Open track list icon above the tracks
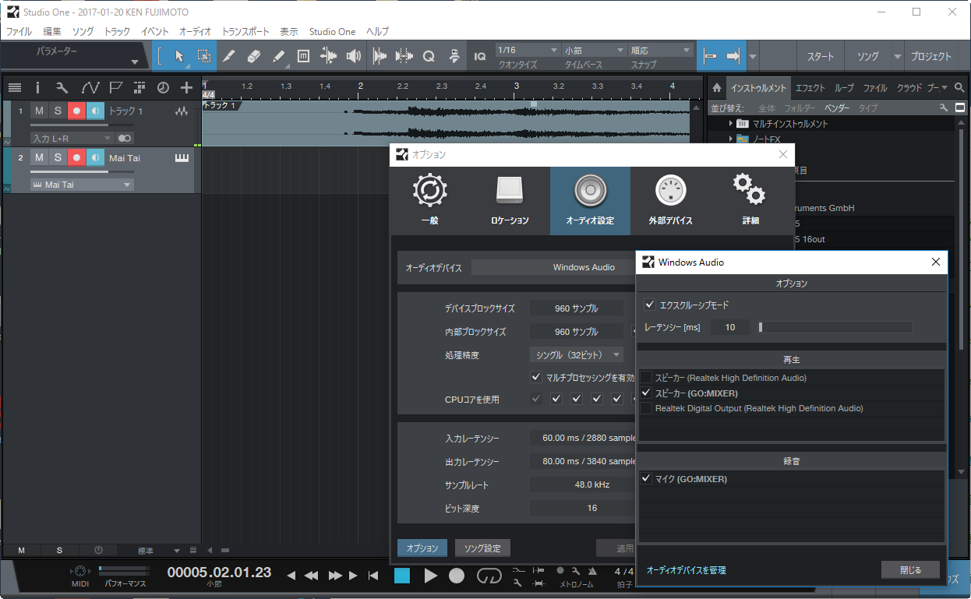This screenshot has width=971, height=599. (x=15, y=87)
